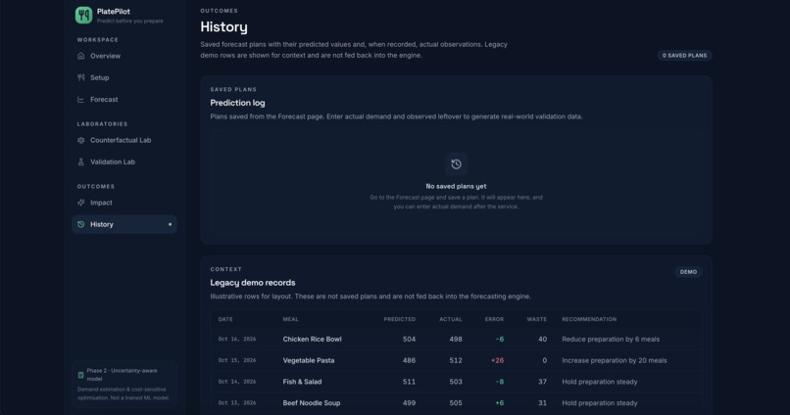Screen dimensions: 790x415
Task: Click the PlatePilot brand name
Action: pyautogui.click(x=114, y=12)
